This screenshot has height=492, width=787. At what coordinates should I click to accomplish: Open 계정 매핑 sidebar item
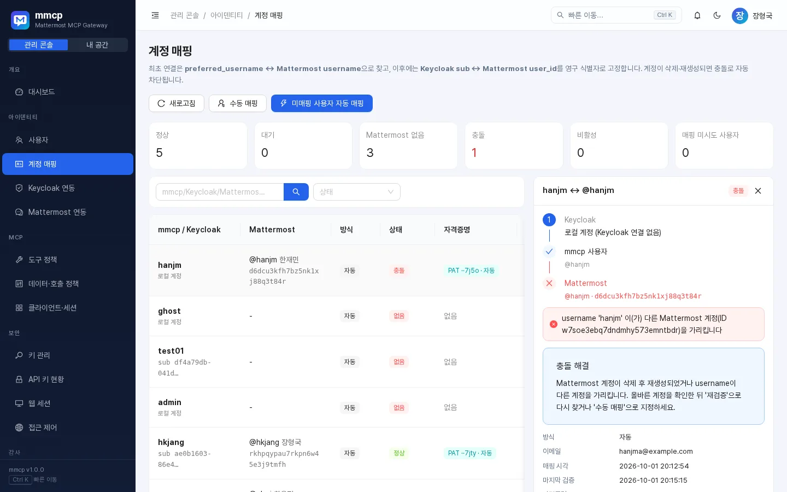[x=68, y=164]
